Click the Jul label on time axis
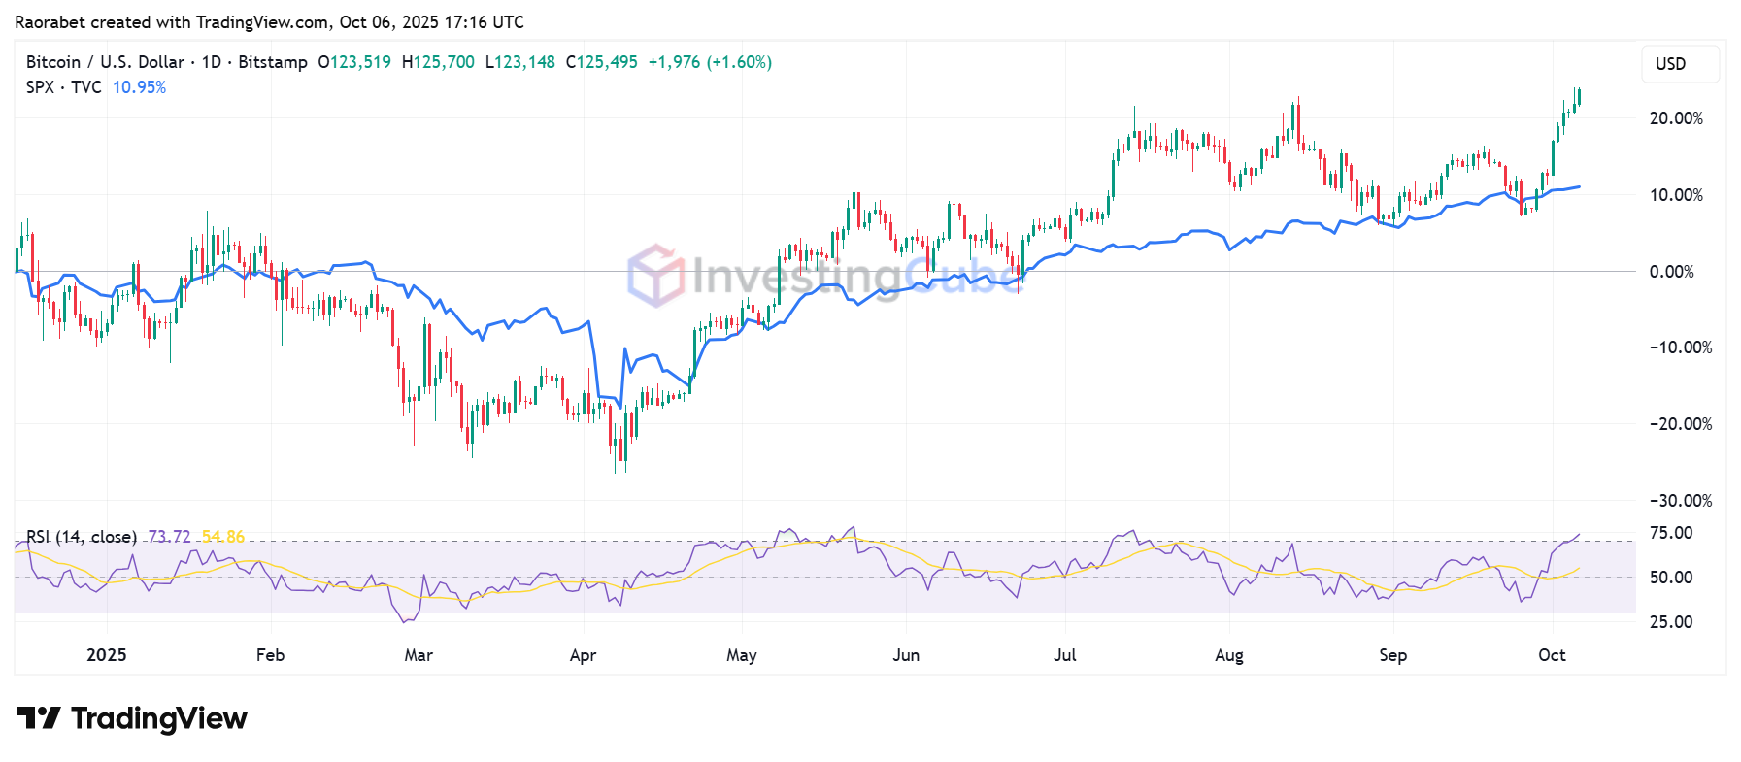 click(1065, 655)
